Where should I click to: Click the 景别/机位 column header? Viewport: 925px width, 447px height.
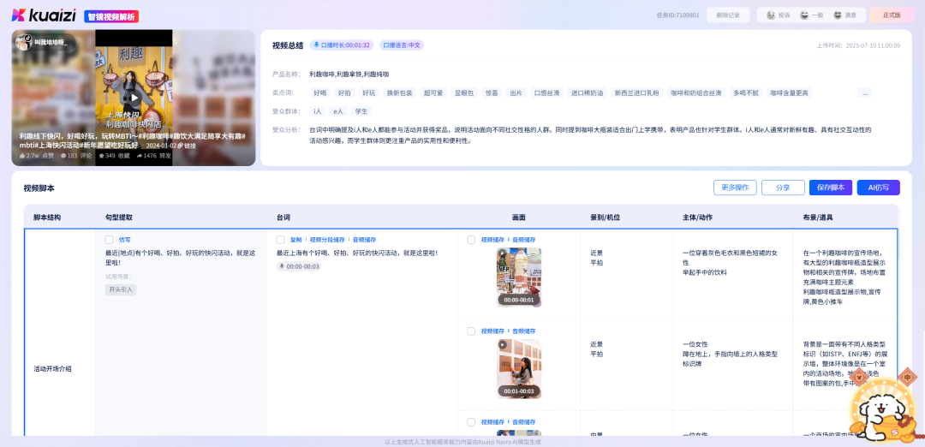pos(606,218)
